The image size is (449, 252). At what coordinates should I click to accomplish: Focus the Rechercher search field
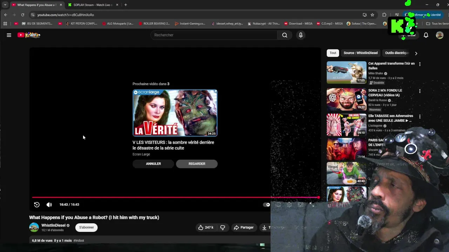(214, 35)
